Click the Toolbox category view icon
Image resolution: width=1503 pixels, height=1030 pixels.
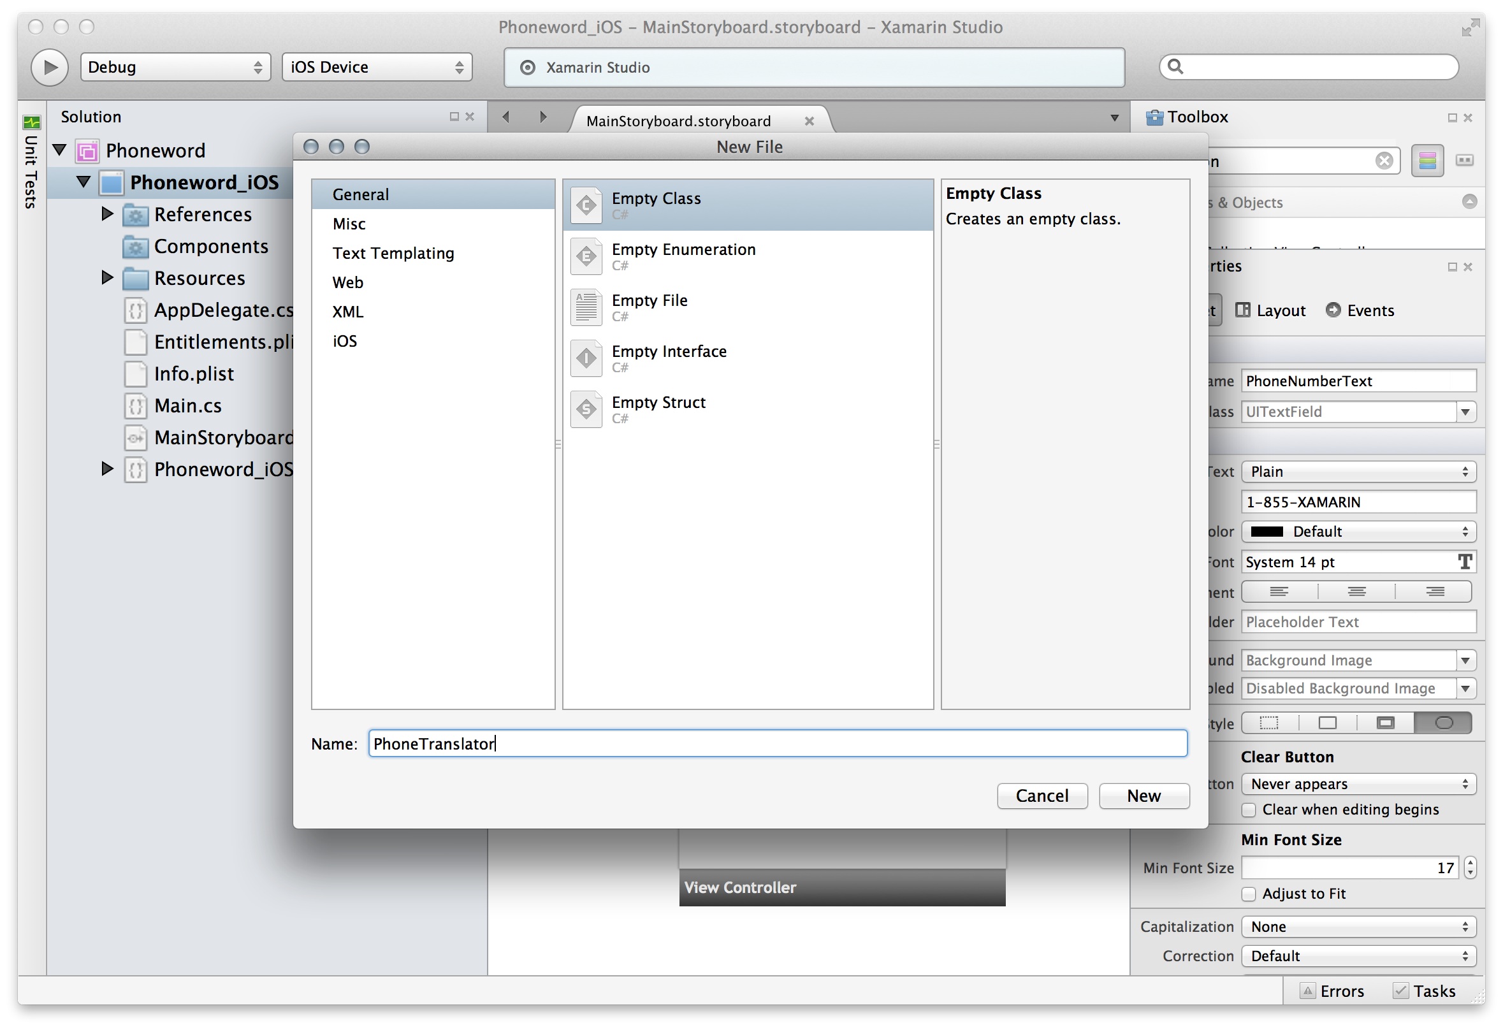(1427, 161)
